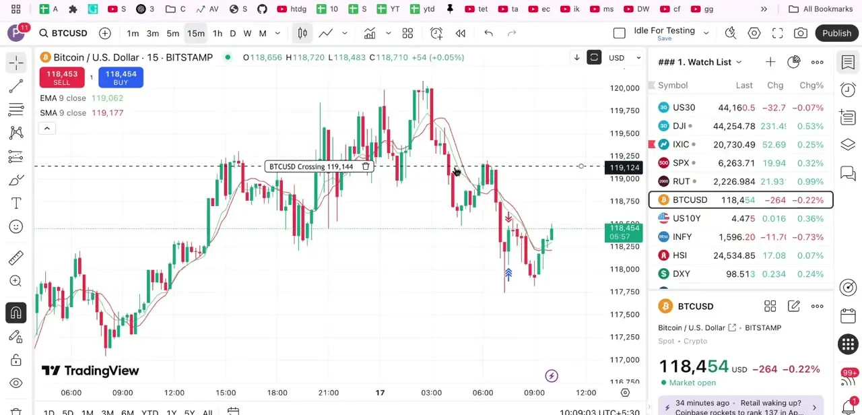Open watchlist three-dots menu
Image resolution: width=862 pixels, height=415 pixels.
coord(818,62)
